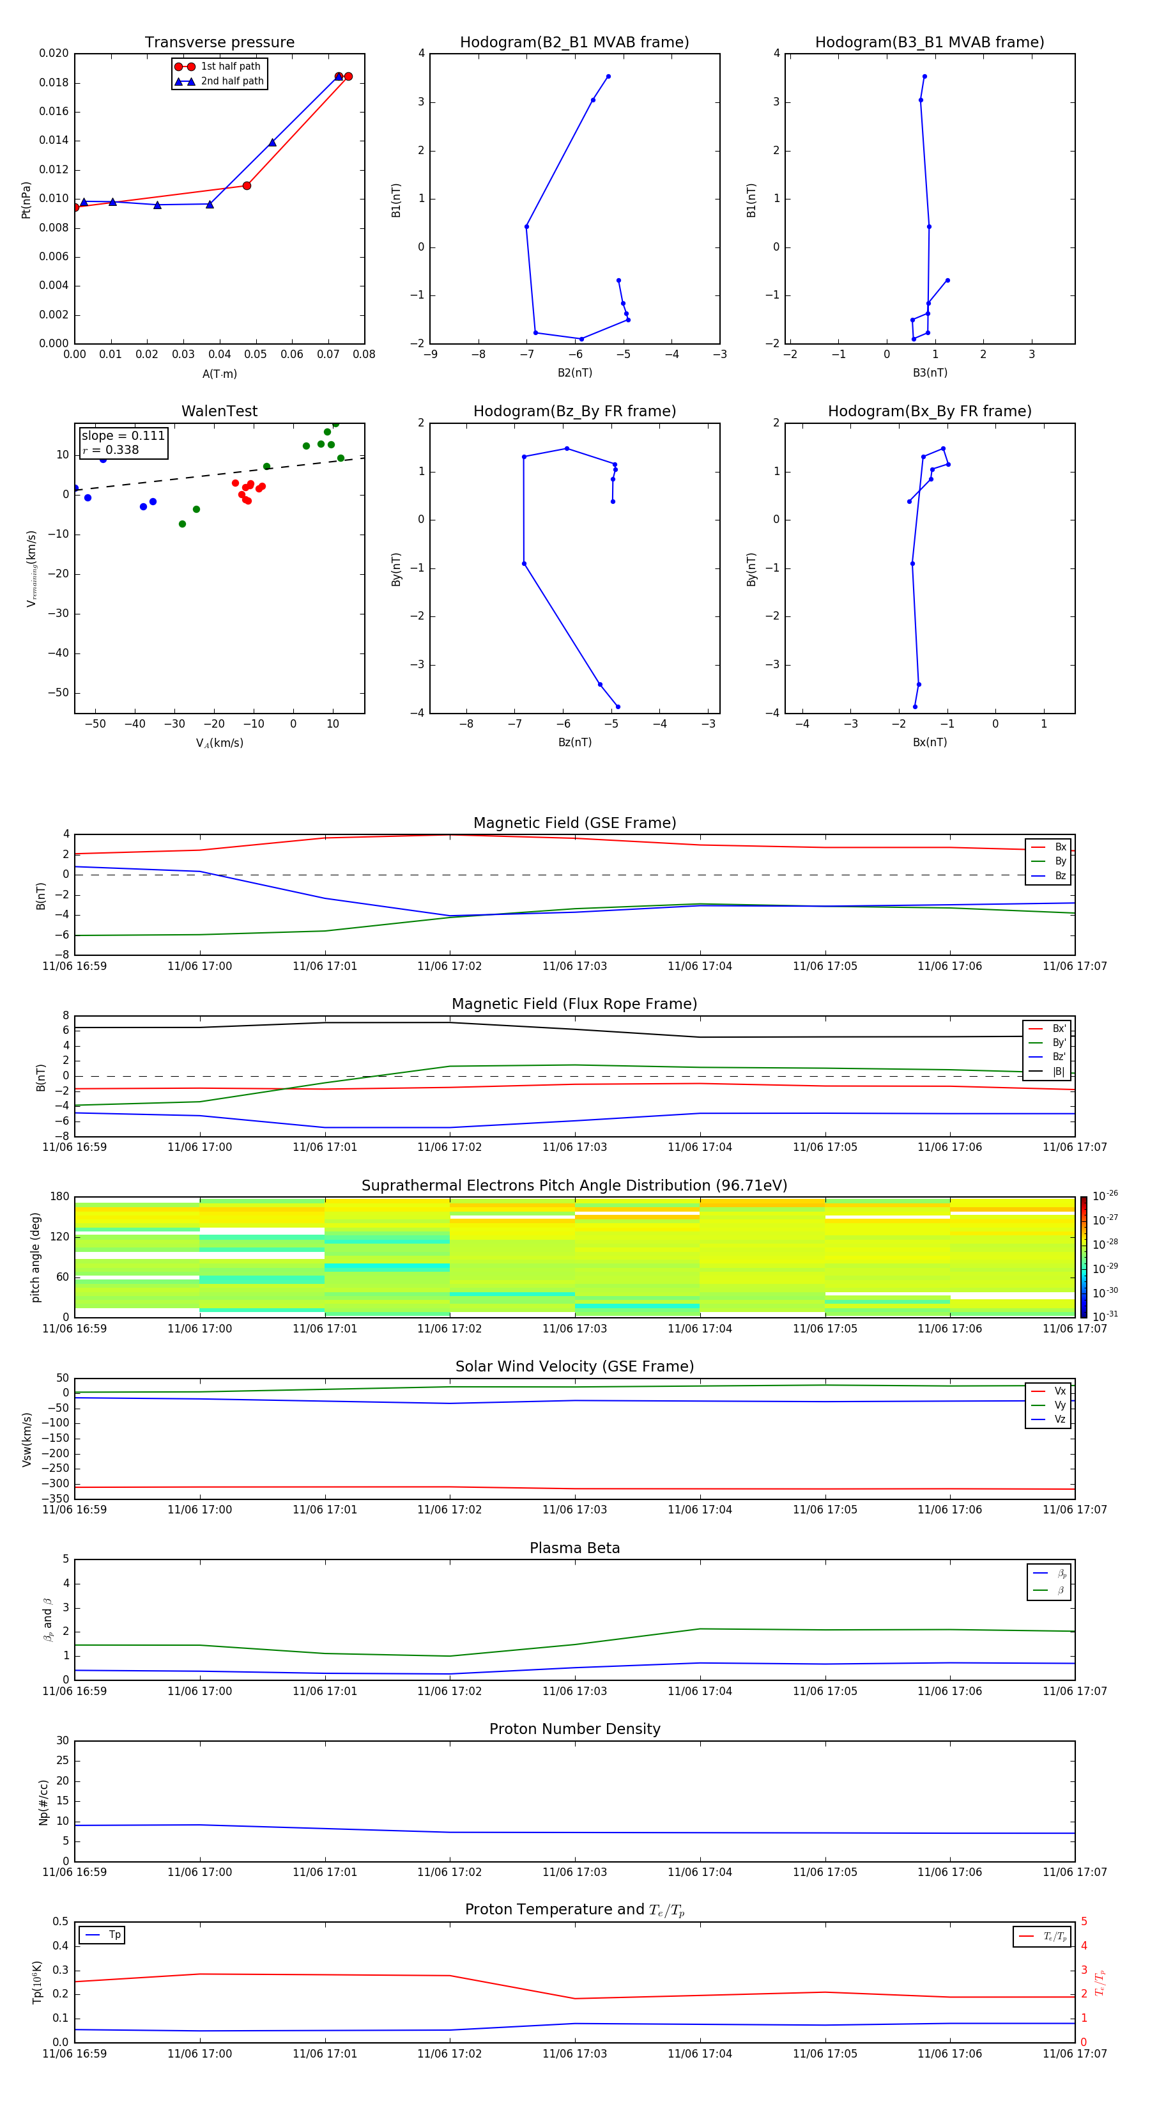Viewport: 1150px width, 2110px height.
Task: Click the 'Solar Wind Velocity (GSE Frame)' title
Action: tap(574, 1367)
